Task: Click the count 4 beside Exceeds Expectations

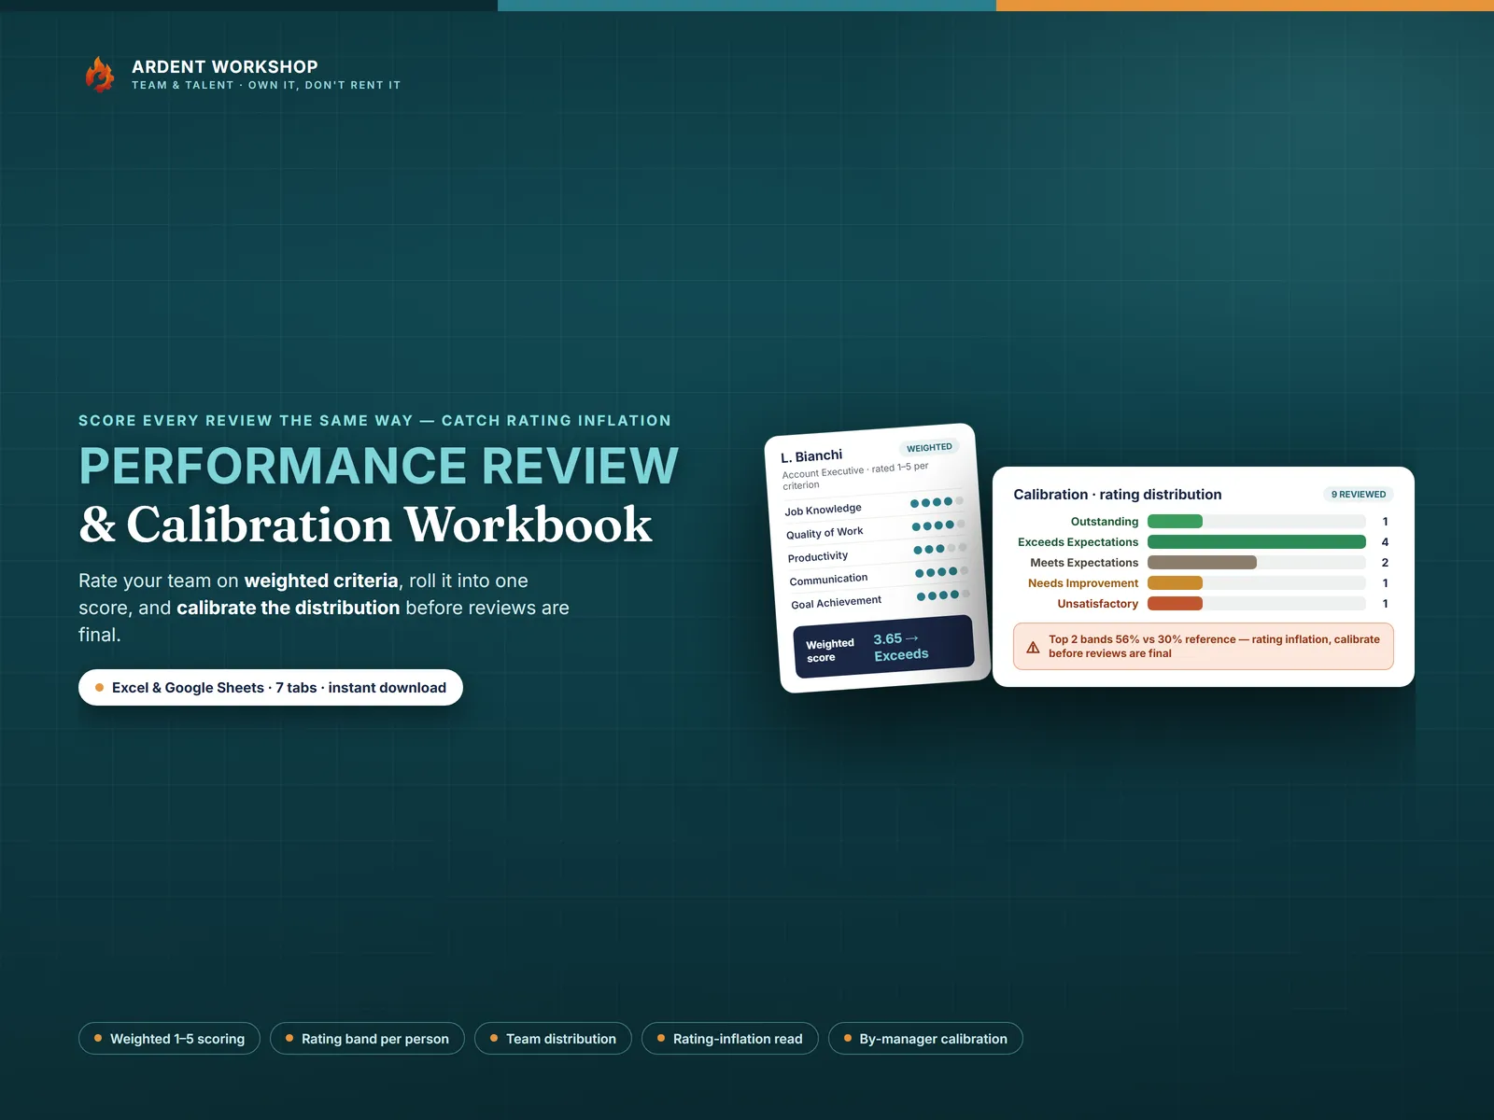Action: [1385, 542]
